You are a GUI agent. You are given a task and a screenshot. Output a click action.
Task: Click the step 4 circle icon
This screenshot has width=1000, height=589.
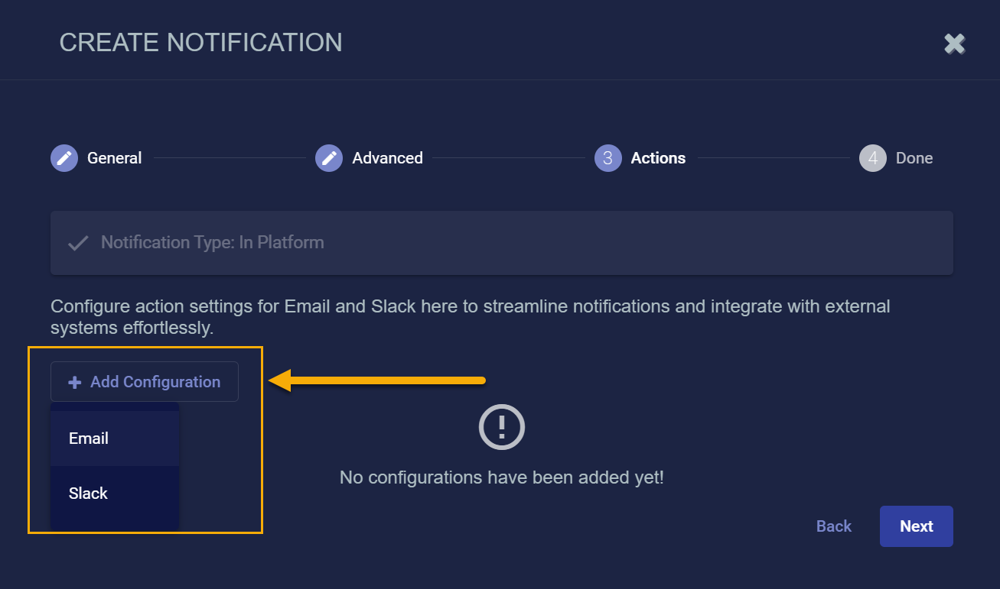[873, 158]
